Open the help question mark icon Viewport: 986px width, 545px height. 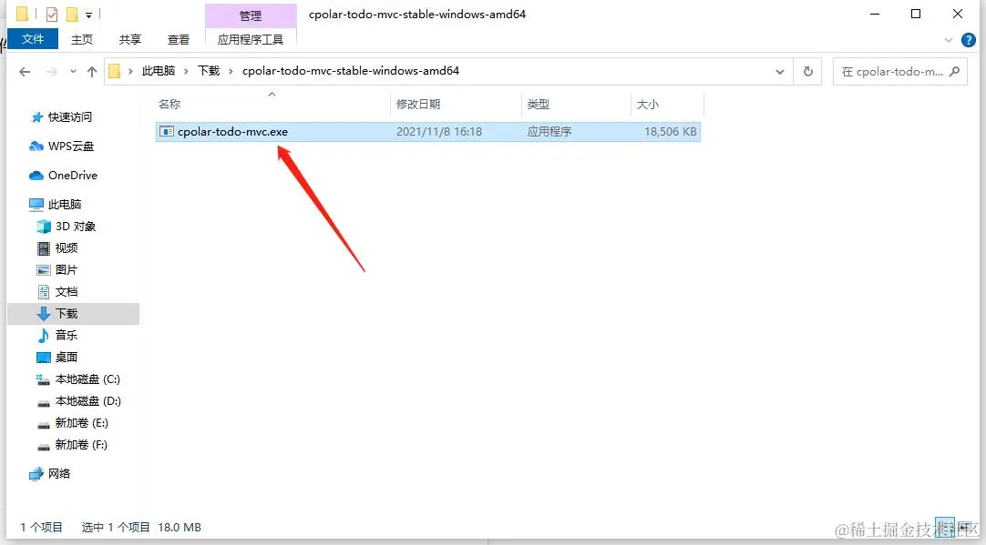coord(969,40)
